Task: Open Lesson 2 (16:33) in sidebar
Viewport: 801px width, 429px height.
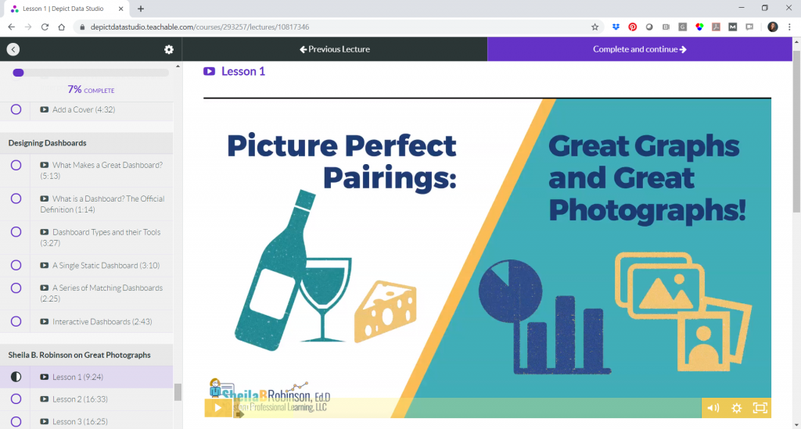Action: [81, 399]
